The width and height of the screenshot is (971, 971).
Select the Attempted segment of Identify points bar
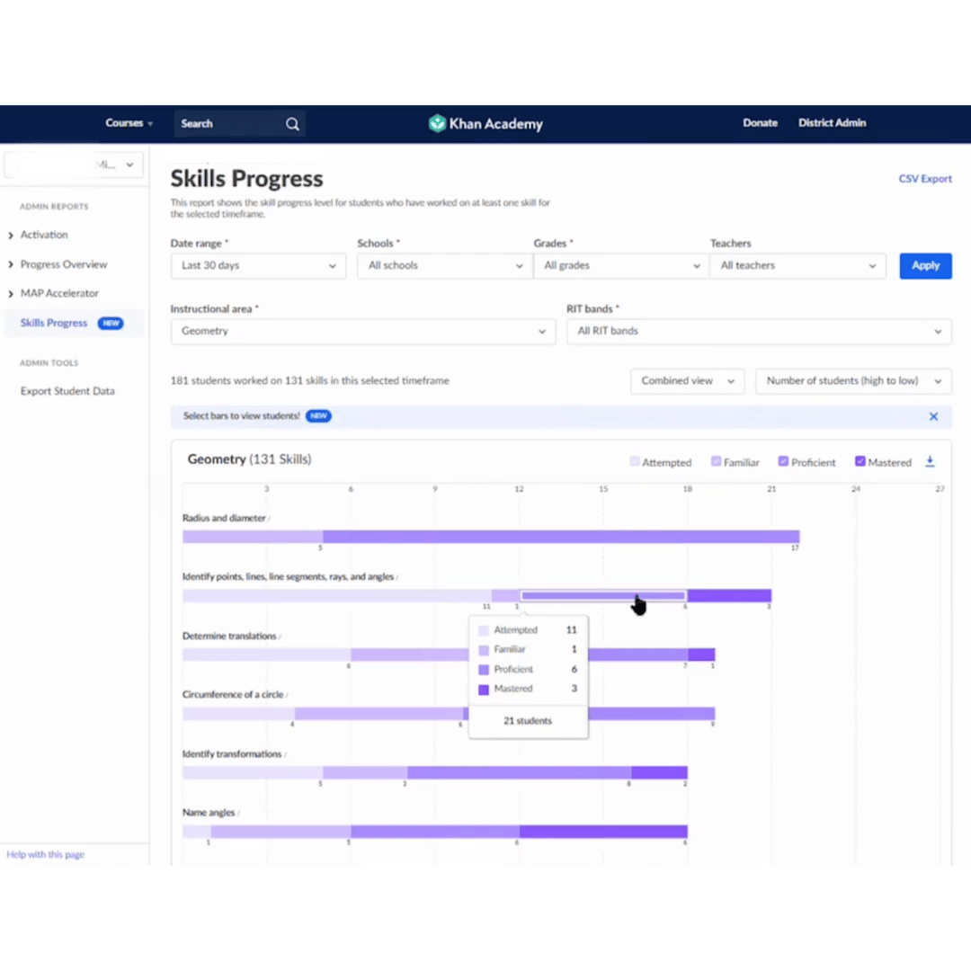[337, 596]
